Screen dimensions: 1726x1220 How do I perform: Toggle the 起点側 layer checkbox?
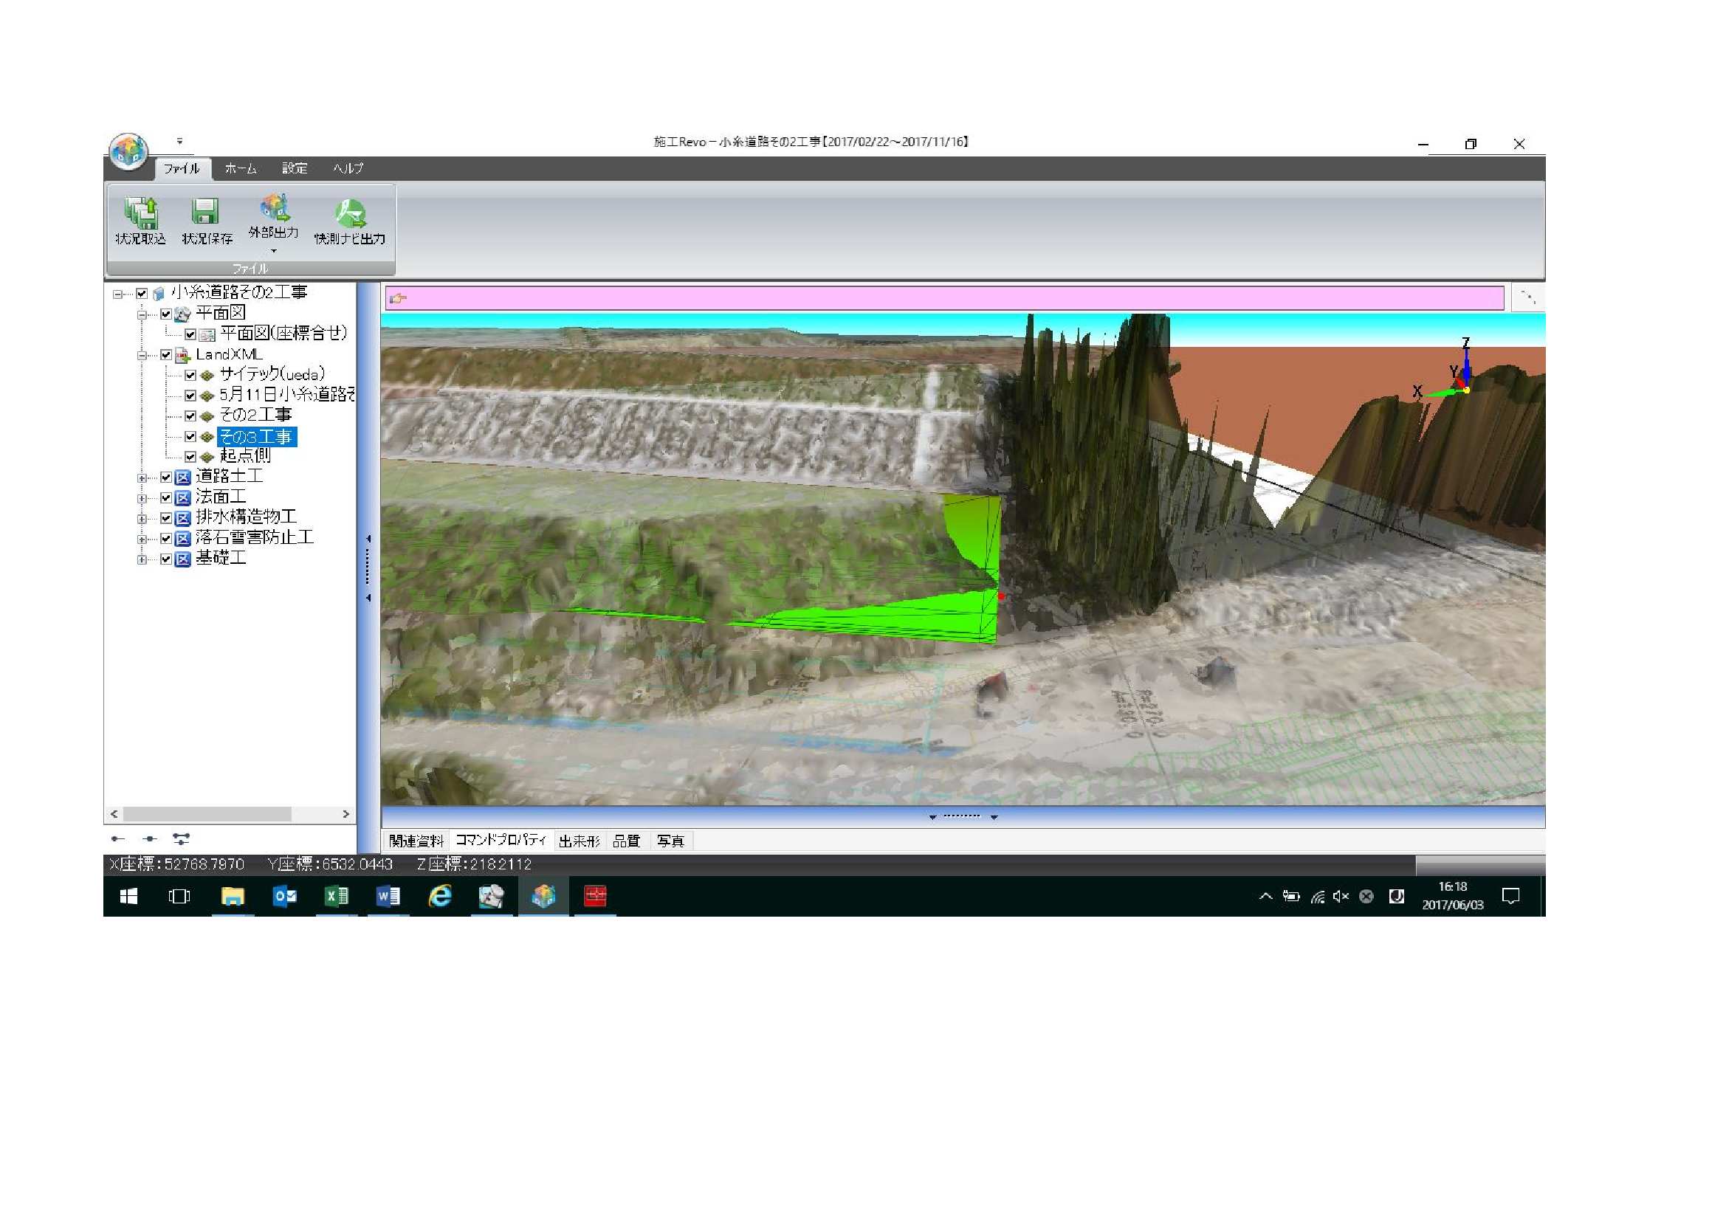190,456
